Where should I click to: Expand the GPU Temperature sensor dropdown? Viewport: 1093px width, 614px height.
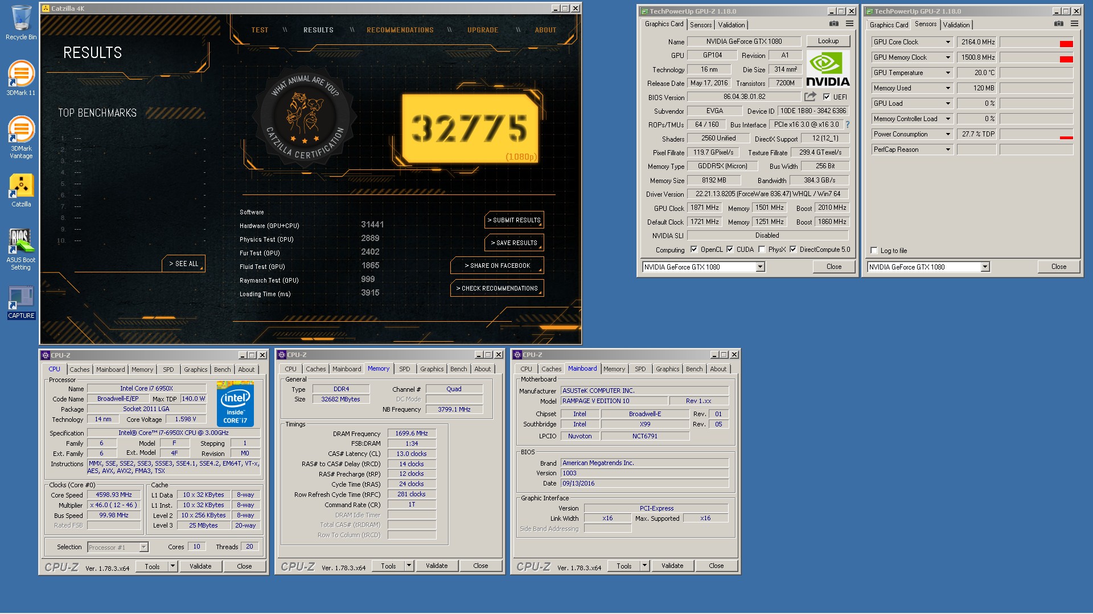tap(948, 73)
